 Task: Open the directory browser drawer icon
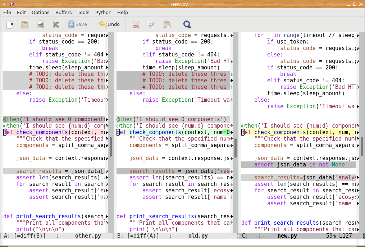coord(40,24)
